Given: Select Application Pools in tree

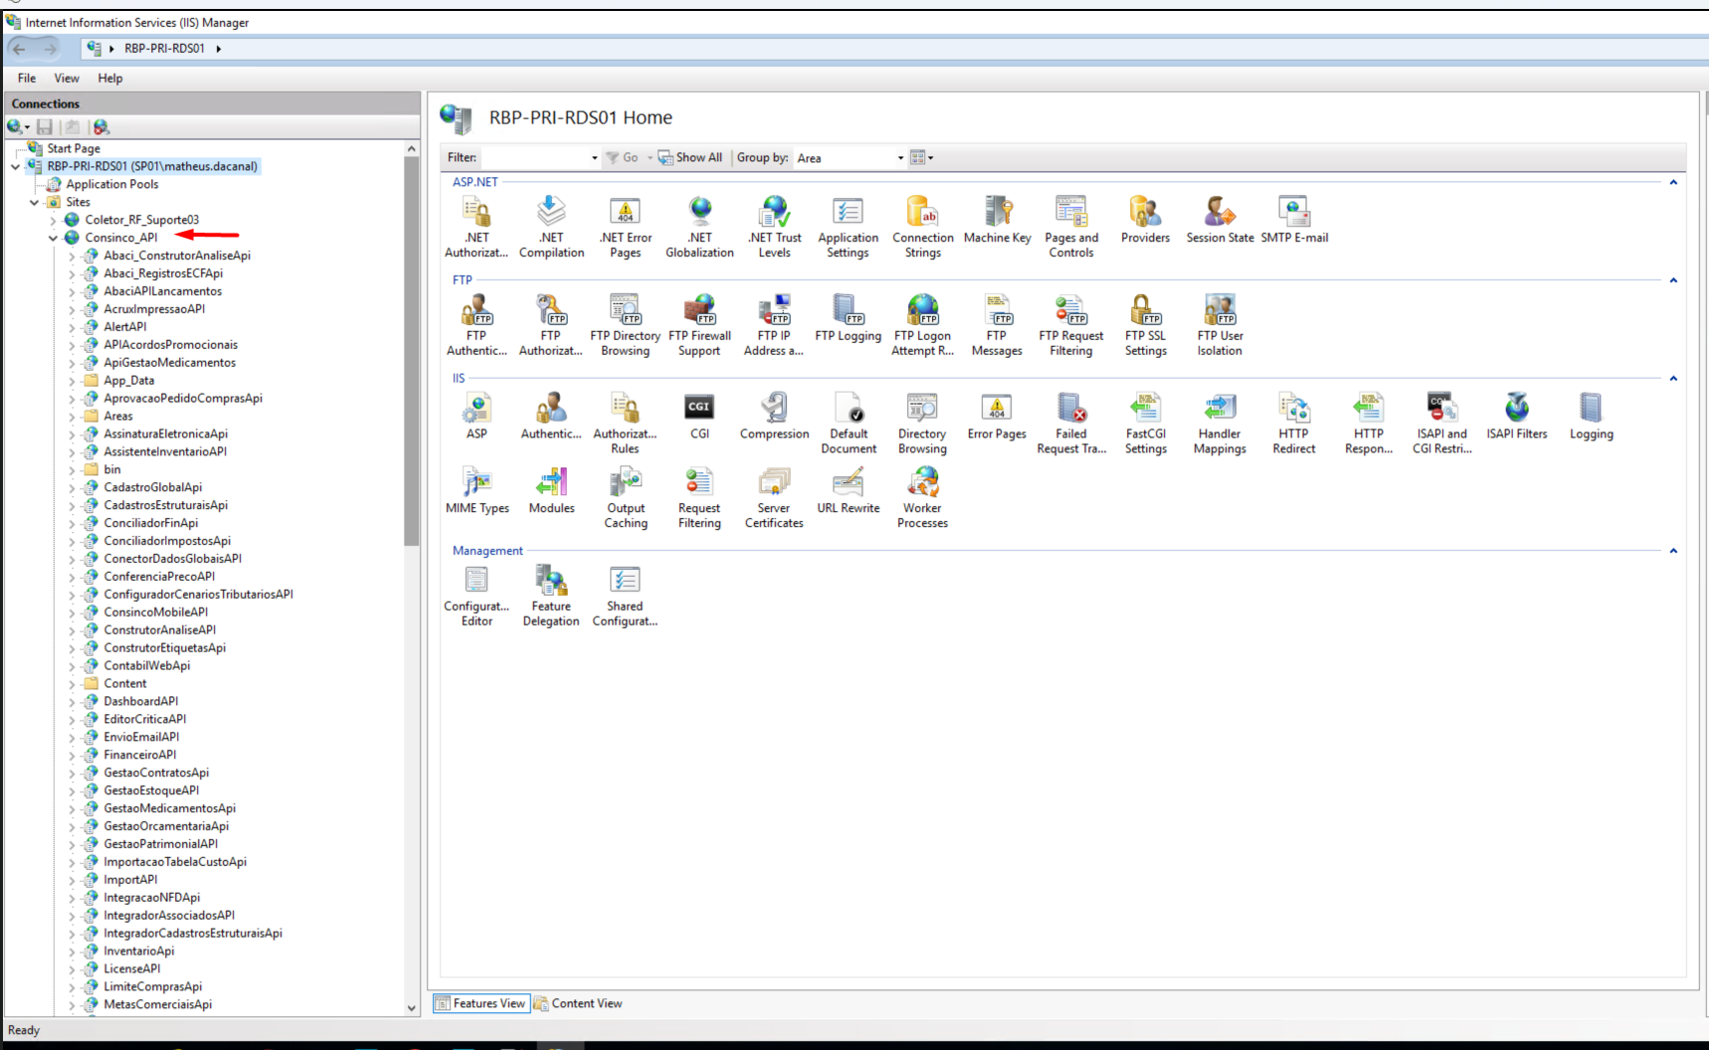Looking at the screenshot, I should tap(112, 184).
